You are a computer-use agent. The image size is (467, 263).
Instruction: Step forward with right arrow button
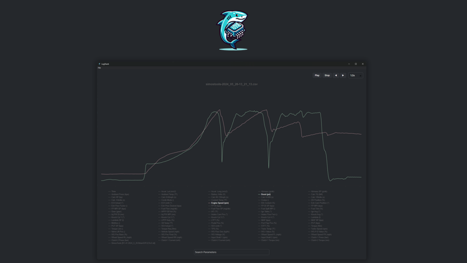(343, 75)
